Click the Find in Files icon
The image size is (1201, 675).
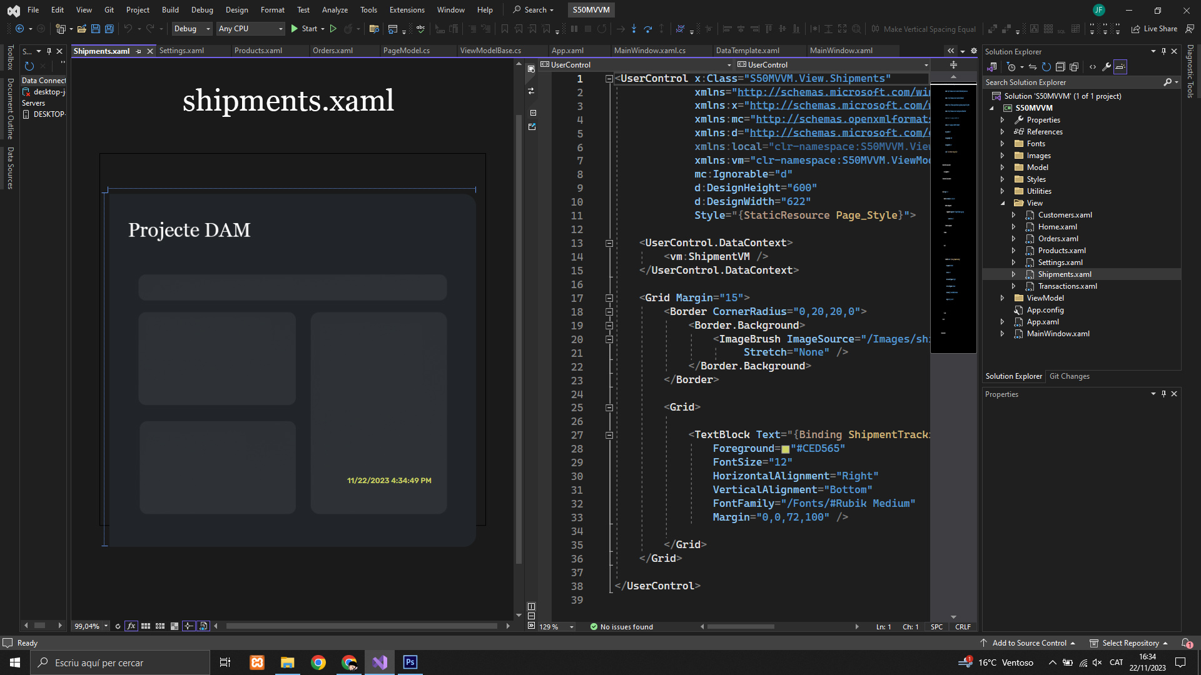[374, 29]
